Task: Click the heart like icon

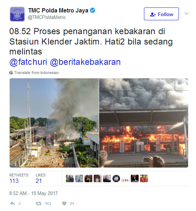Action: [x=64, y=204]
